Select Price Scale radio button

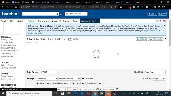[x=74, y=83]
